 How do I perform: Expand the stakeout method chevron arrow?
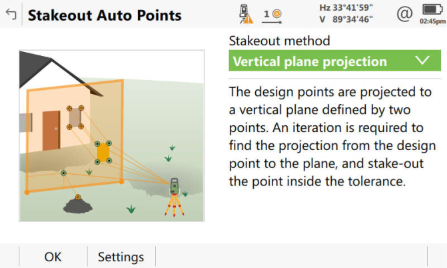(422, 61)
